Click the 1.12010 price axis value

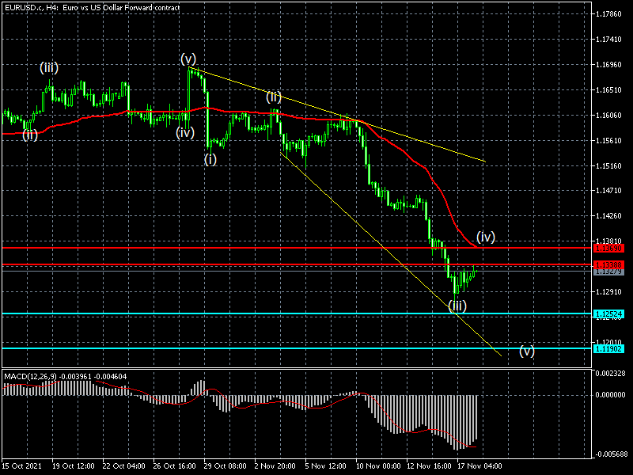[x=608, y=342]
